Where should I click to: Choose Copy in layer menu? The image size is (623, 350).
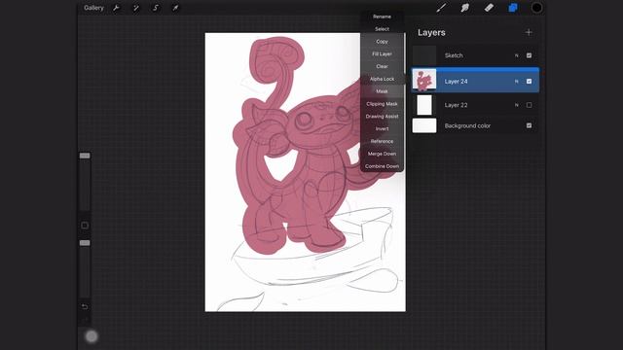pyautogui.click(x=382, y=41)
